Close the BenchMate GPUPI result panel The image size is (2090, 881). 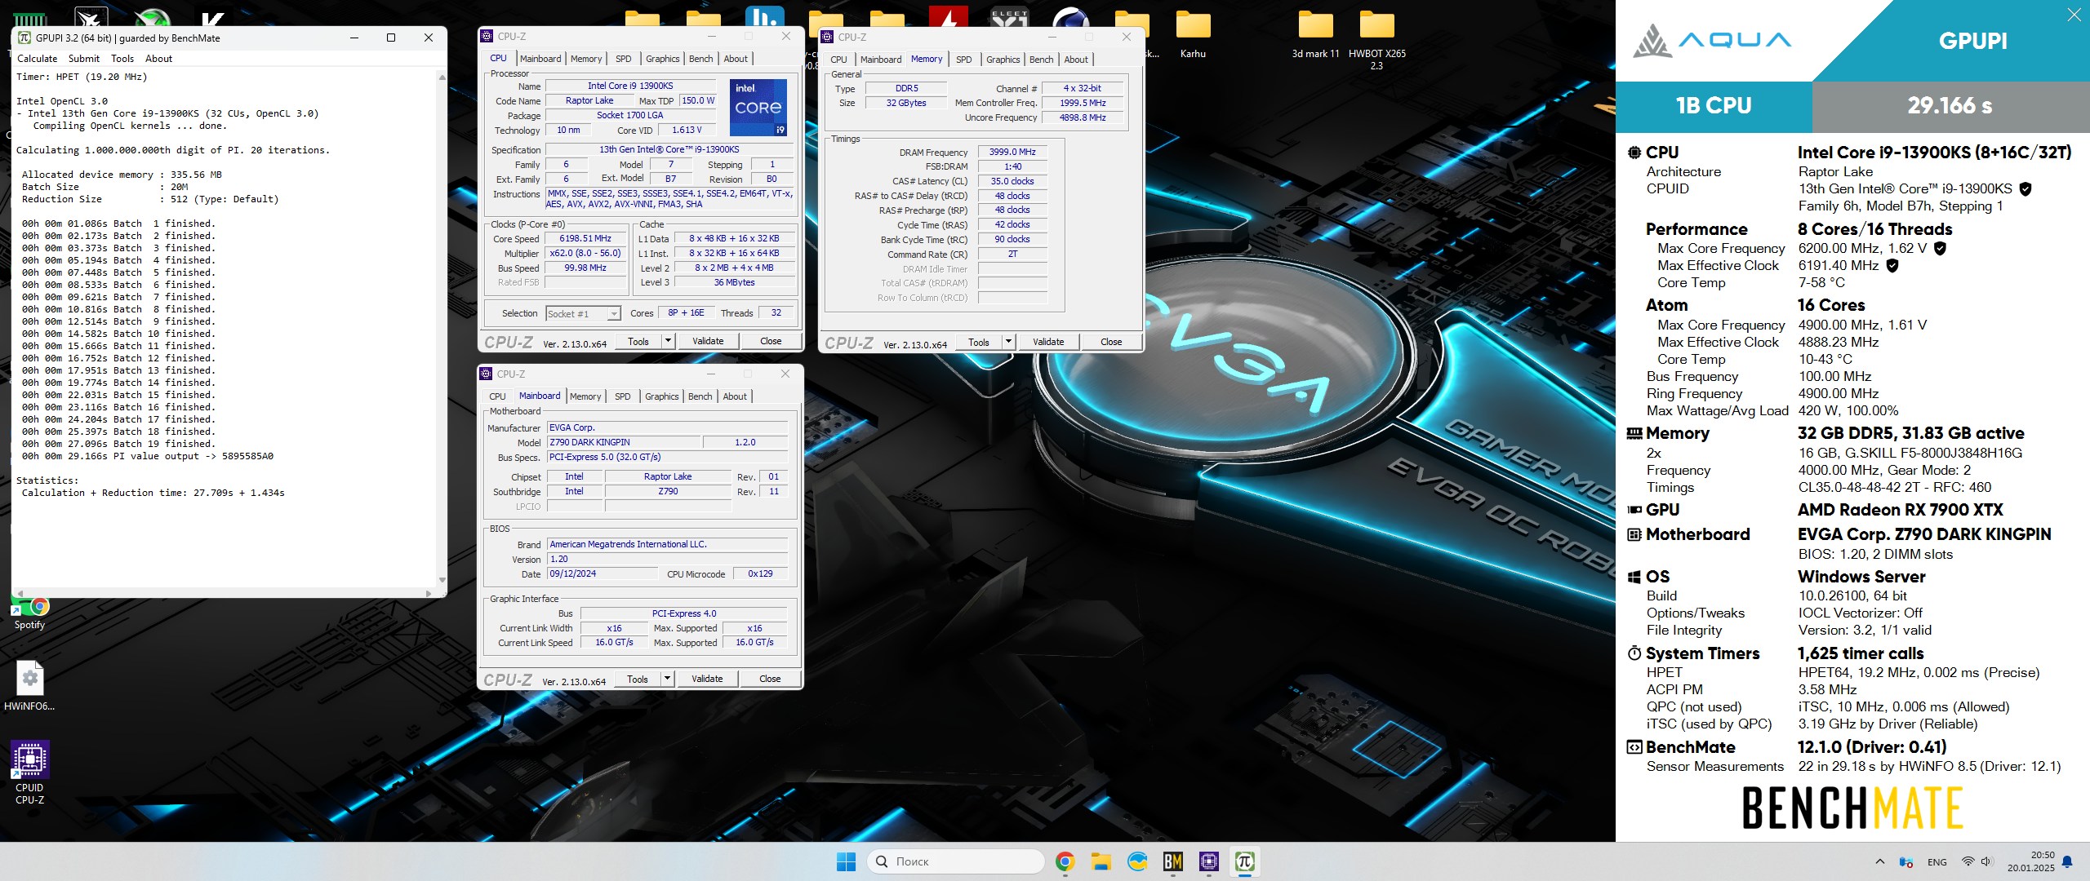point(2074,15)
